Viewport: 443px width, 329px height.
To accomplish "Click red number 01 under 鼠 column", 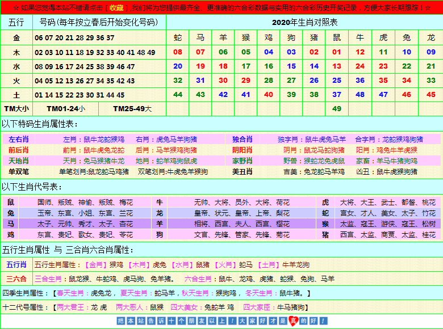I will pyautogui.click(x=336, y=52).
